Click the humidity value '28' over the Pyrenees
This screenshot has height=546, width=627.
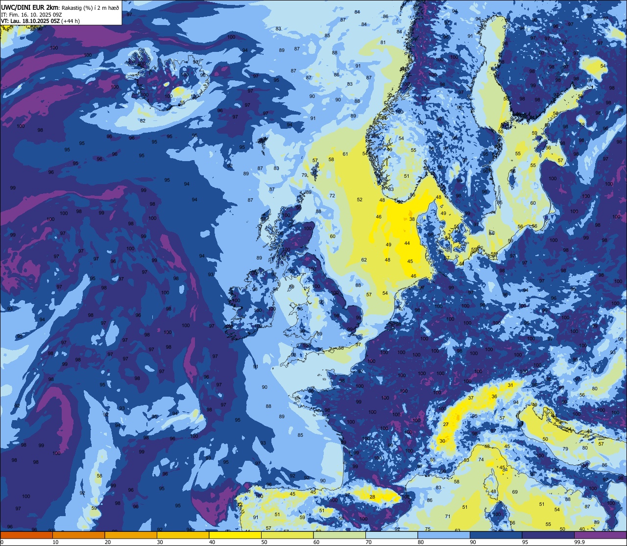(x=372, y=497)
